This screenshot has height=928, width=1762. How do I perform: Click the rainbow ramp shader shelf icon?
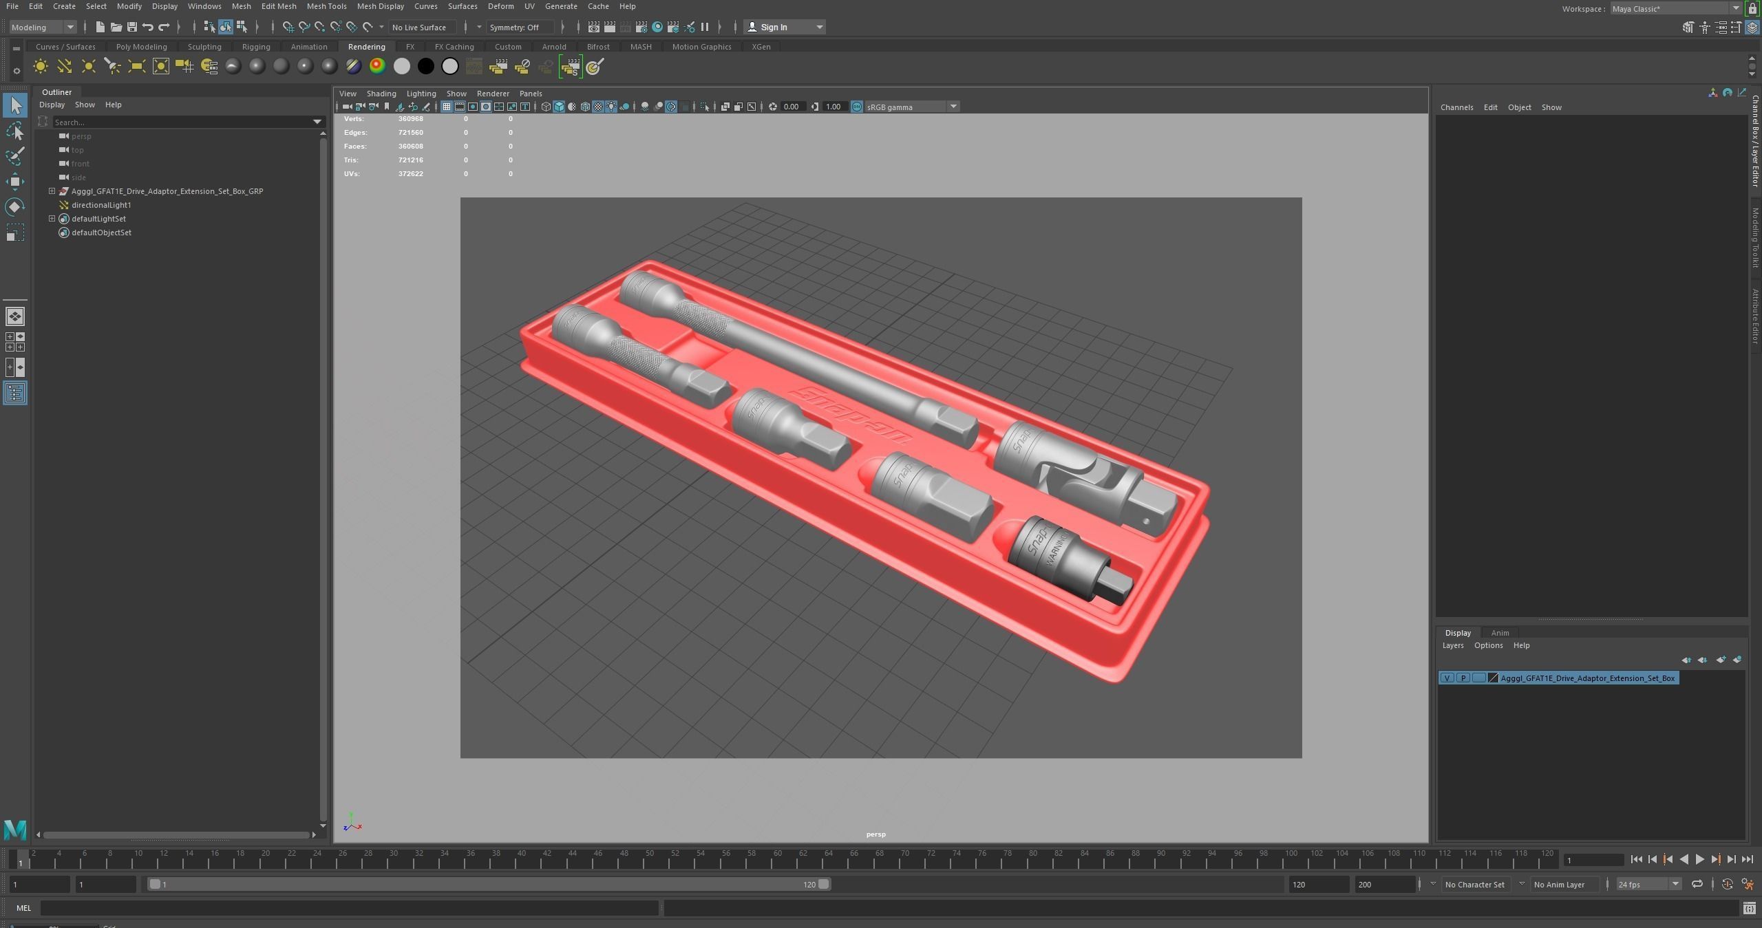377,67
